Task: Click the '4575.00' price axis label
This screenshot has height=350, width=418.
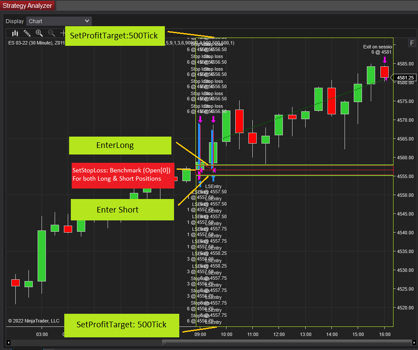Action: point(405,101)
